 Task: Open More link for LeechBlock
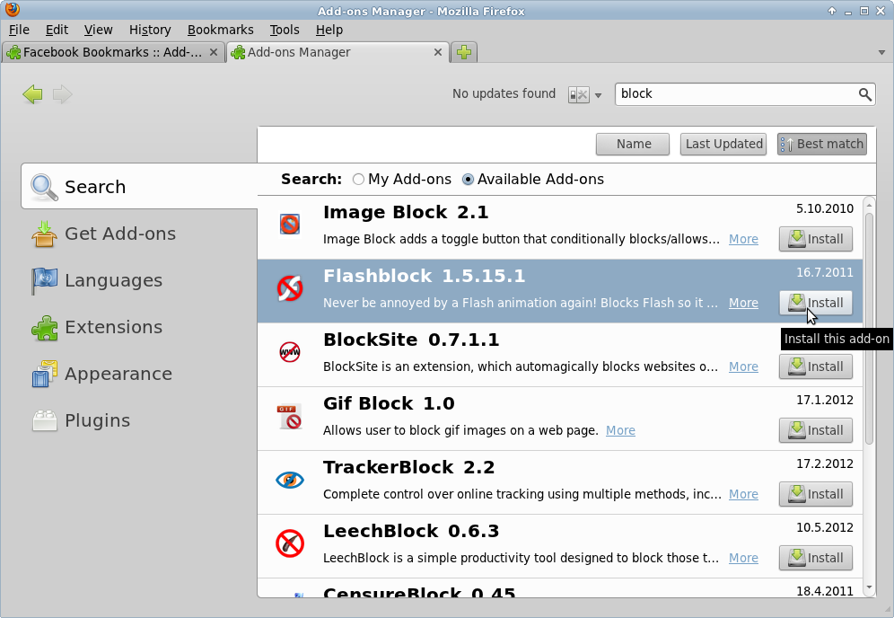[x=743, y=559]
